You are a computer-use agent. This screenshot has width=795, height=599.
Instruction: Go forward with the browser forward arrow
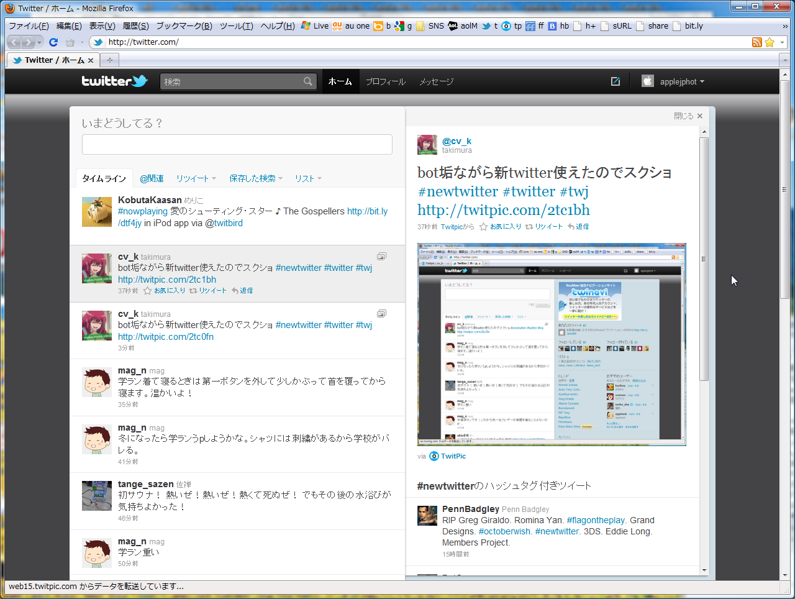click(28, 42)
